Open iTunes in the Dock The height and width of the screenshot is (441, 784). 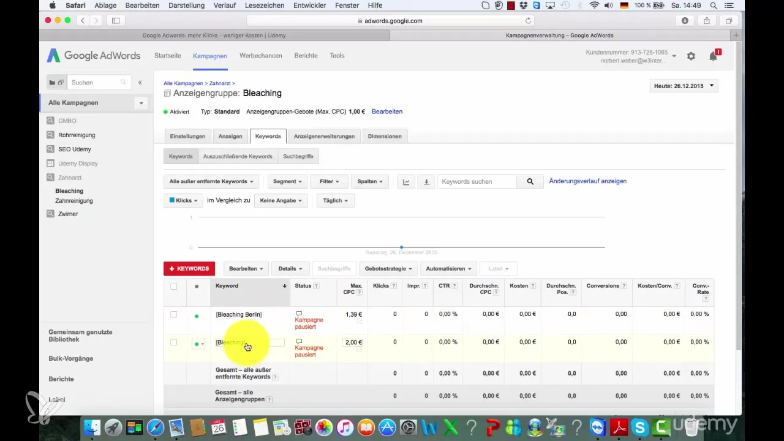pos(347,427)
